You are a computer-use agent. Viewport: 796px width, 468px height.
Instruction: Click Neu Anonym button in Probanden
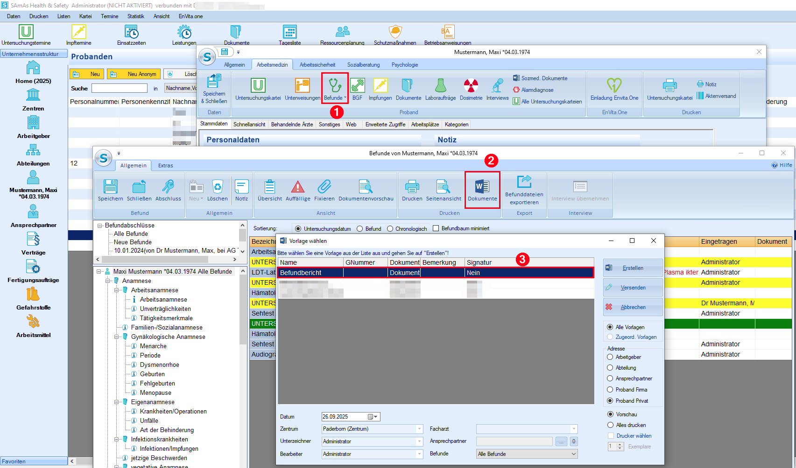pos(134,74)
